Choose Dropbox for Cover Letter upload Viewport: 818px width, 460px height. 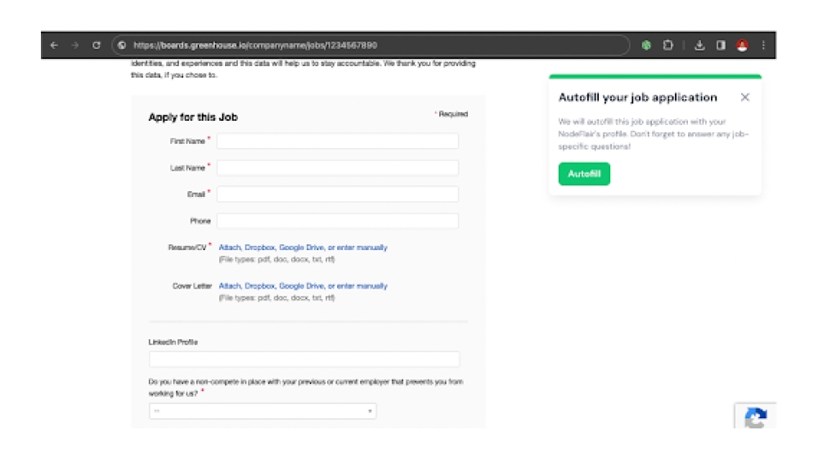click(260, 286)
